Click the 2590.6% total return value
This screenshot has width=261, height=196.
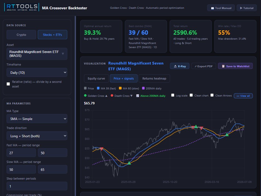(x=185, y=33)
